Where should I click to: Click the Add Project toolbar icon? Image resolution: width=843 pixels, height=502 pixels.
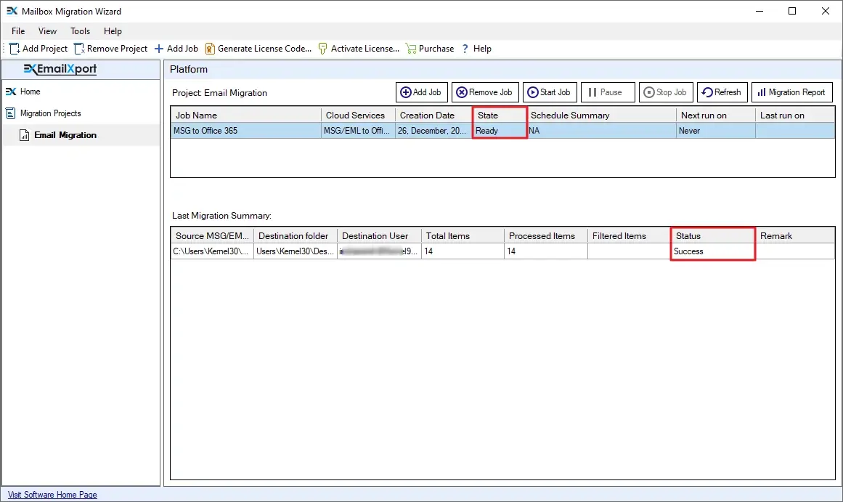click(x=16, y=48)
